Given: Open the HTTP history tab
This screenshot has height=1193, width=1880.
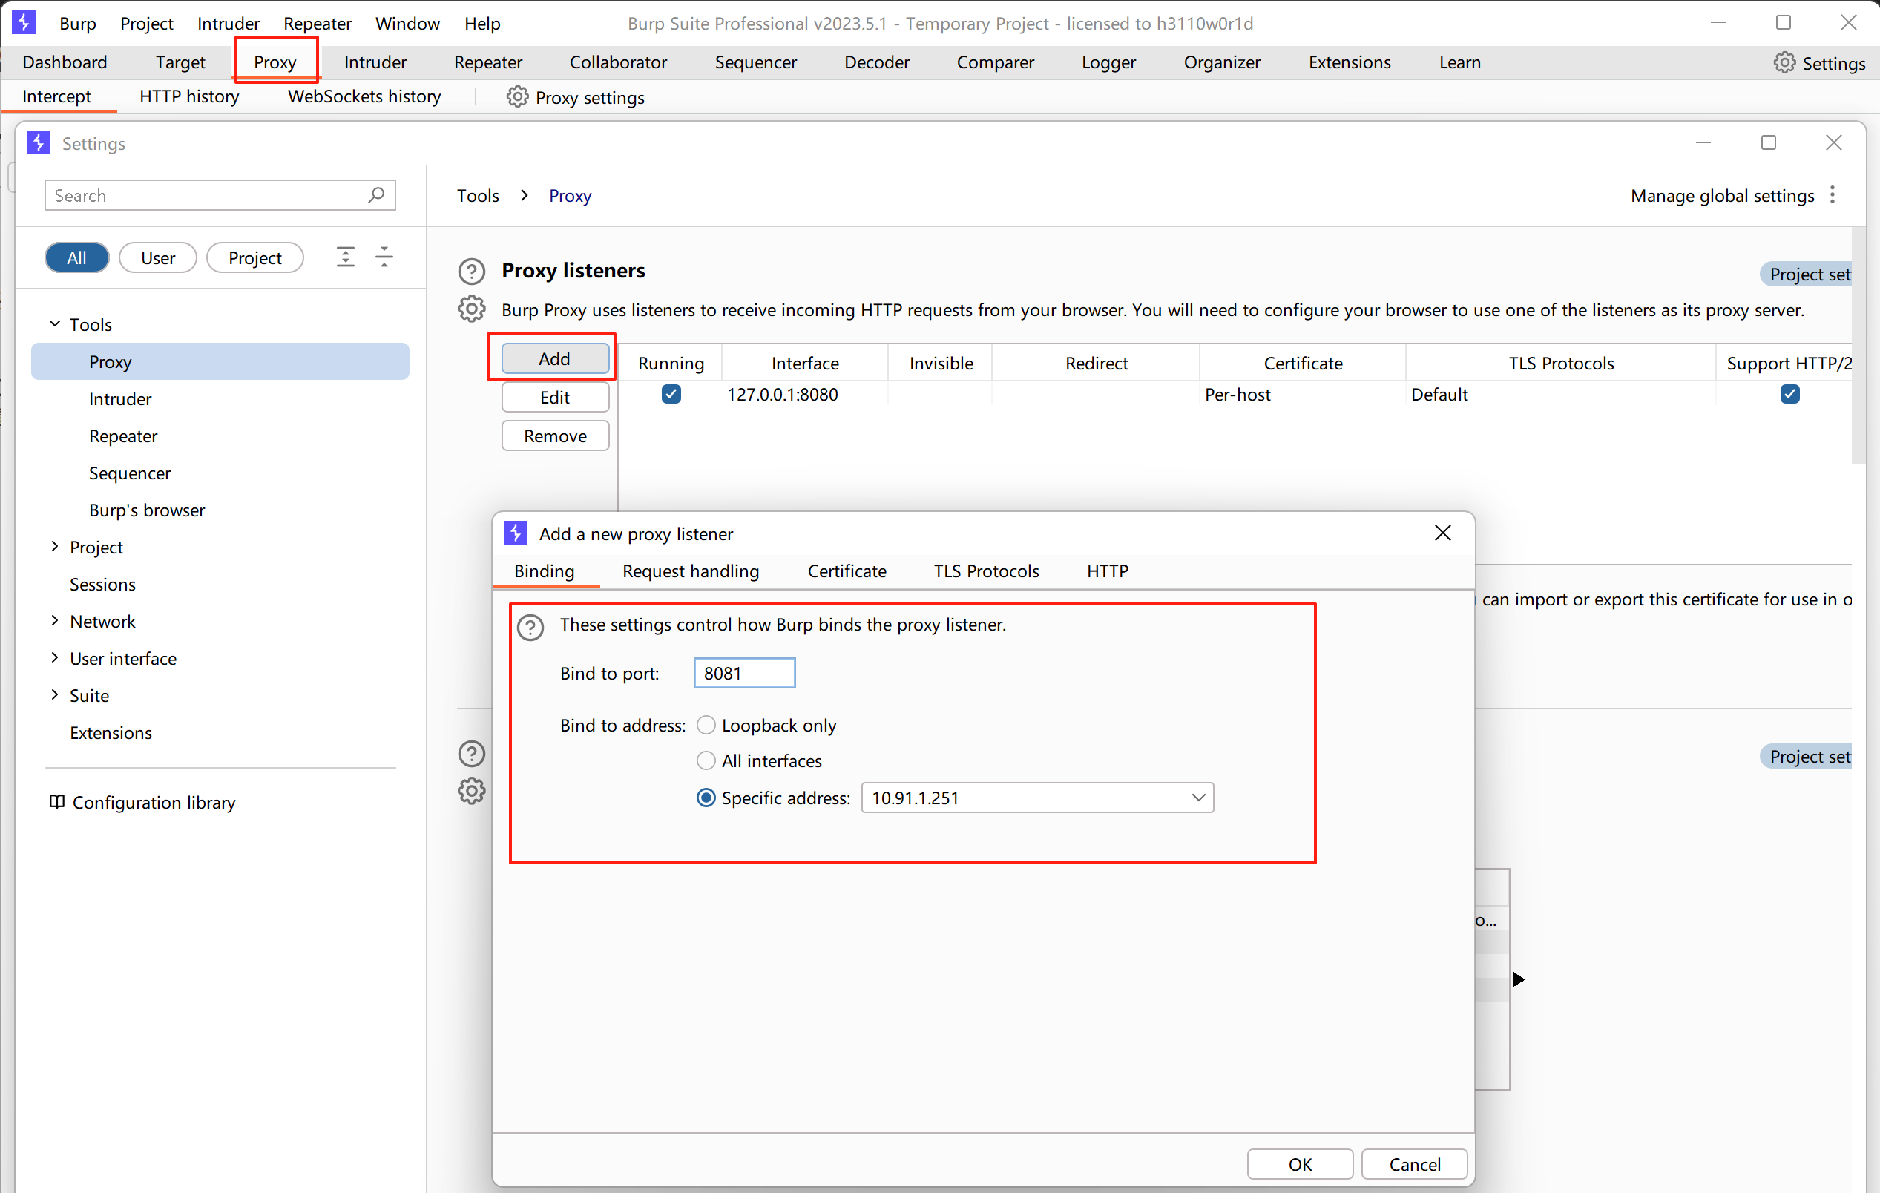Looking at the screenshot, I should [189, 96].
